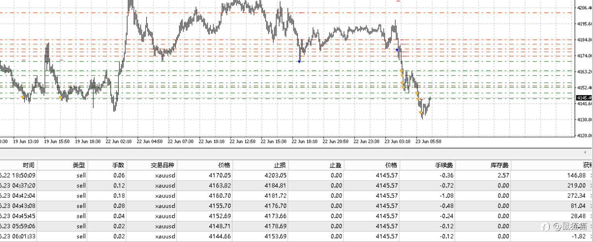Viewport: 594px width, 242px height.
Task: Click the profit value 28.48
Action: [578, 216]
